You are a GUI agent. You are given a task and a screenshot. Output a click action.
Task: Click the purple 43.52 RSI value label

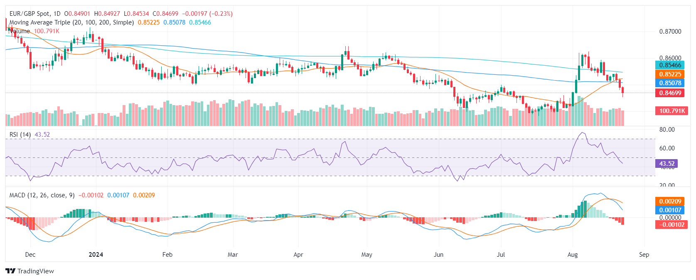[666, 164]
